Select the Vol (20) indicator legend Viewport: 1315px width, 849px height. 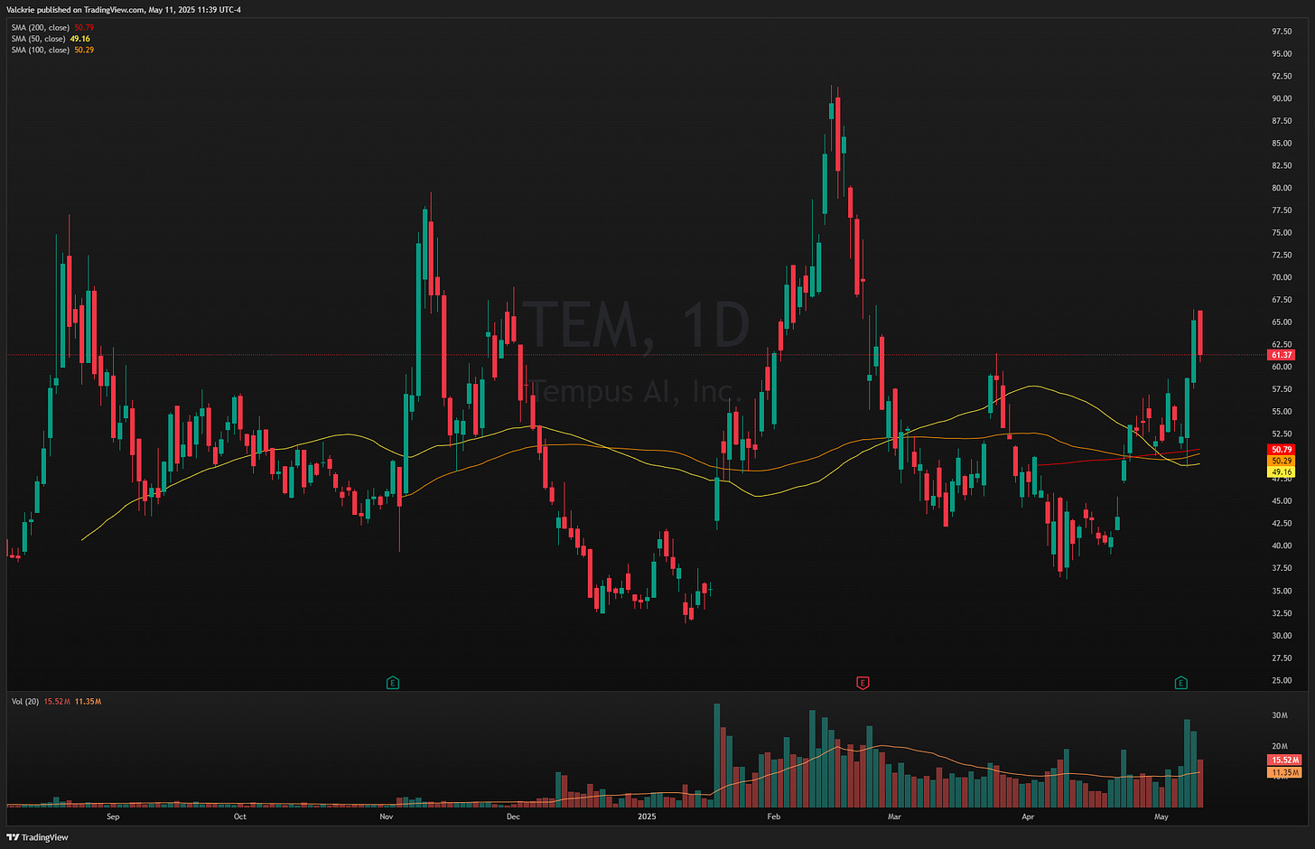(x=56, y=702)
